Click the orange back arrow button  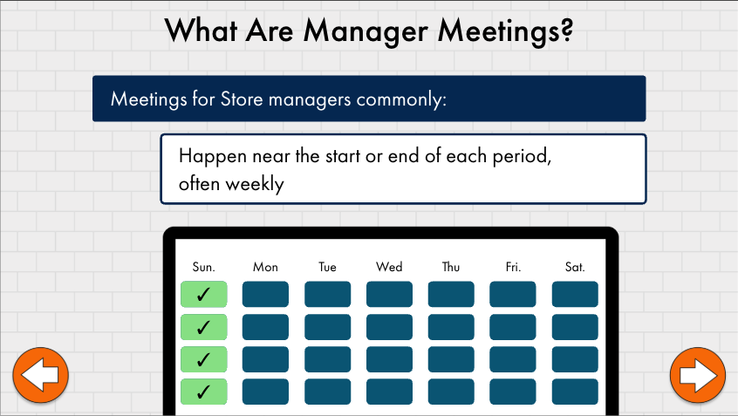coord(40,376)
